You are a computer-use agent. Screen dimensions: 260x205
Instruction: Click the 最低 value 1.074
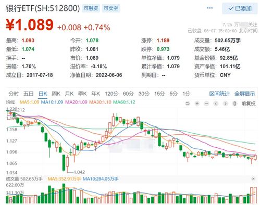click(x=28, y=49)
